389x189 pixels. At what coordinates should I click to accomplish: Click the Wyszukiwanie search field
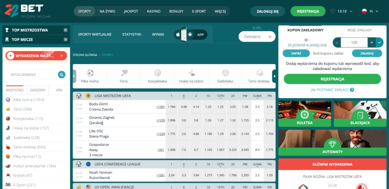32,74
